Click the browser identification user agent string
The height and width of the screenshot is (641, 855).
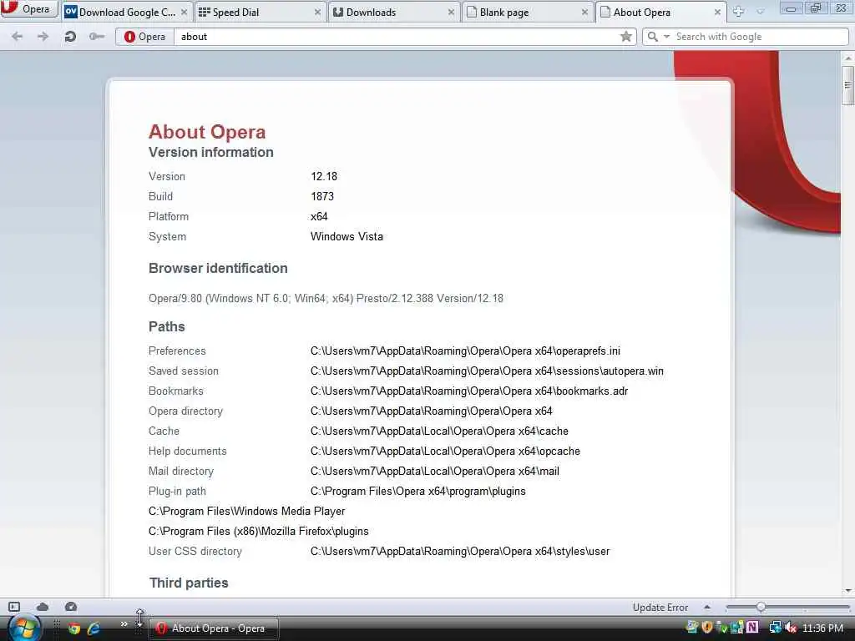326,298
